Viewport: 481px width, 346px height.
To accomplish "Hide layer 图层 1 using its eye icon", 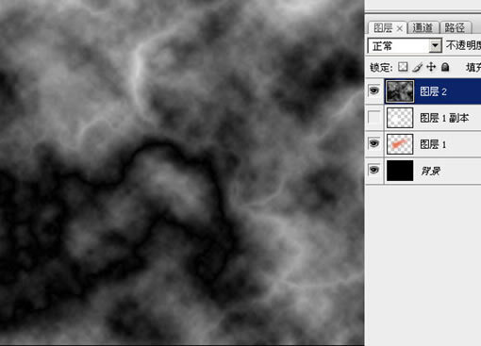I will pos(373,143).
